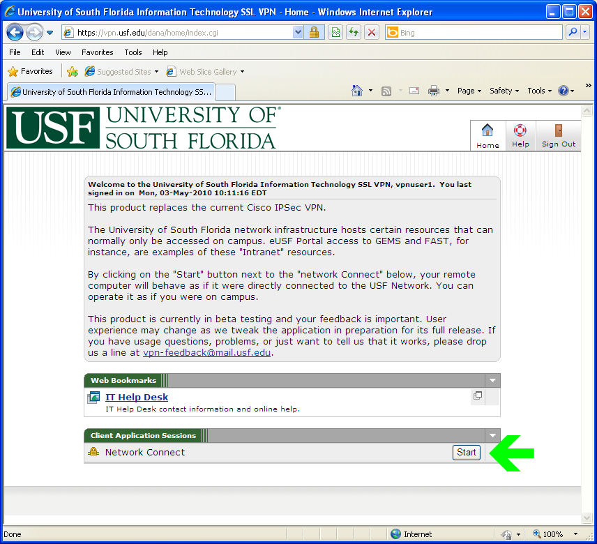Open the Print options dropdown arrow

[447, 91]
